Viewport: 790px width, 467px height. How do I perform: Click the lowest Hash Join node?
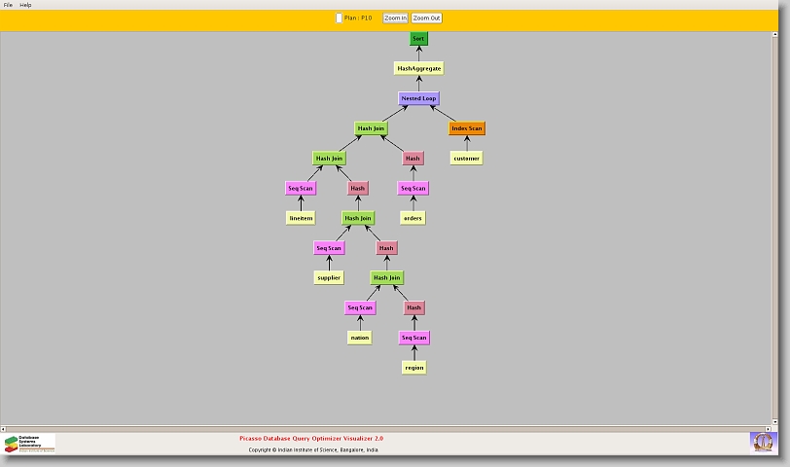386,278
